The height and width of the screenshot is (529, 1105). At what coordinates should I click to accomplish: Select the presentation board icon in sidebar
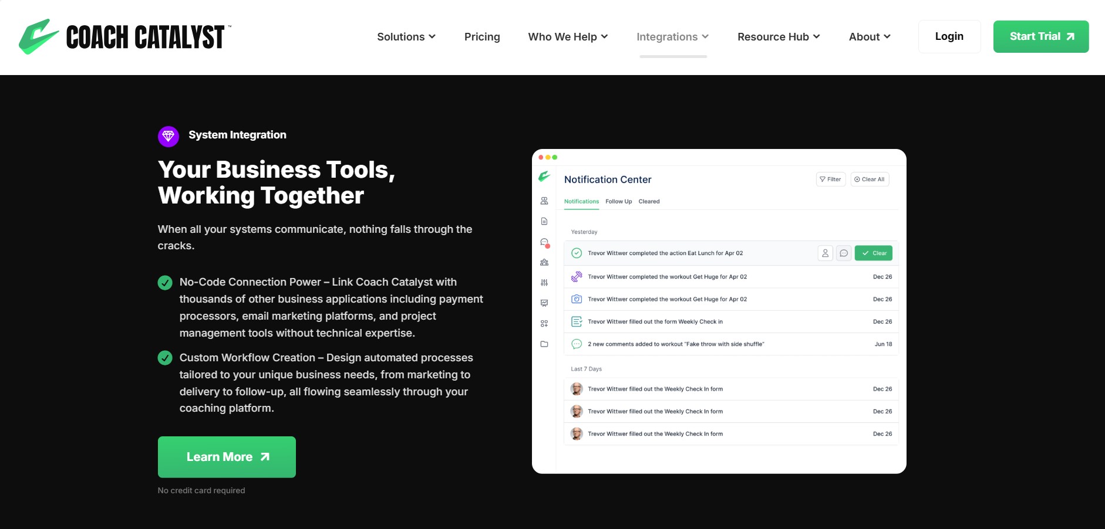click(x=544, y=303)
